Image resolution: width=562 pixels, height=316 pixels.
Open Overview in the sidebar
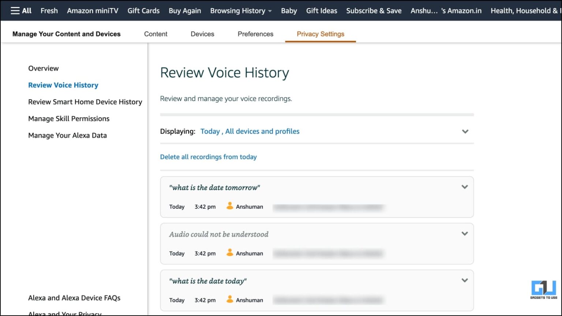point(43,68)
